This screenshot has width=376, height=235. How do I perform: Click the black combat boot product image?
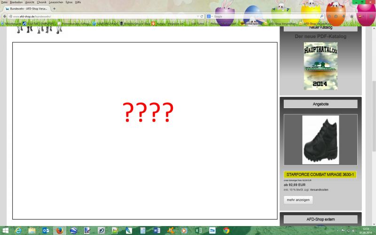click(320, 140)
